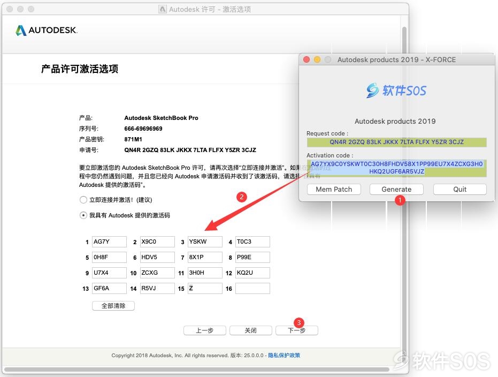Screen dimensions: 498x377
Task: Click the Activation code field in X-FORCE
Action: 397,168
